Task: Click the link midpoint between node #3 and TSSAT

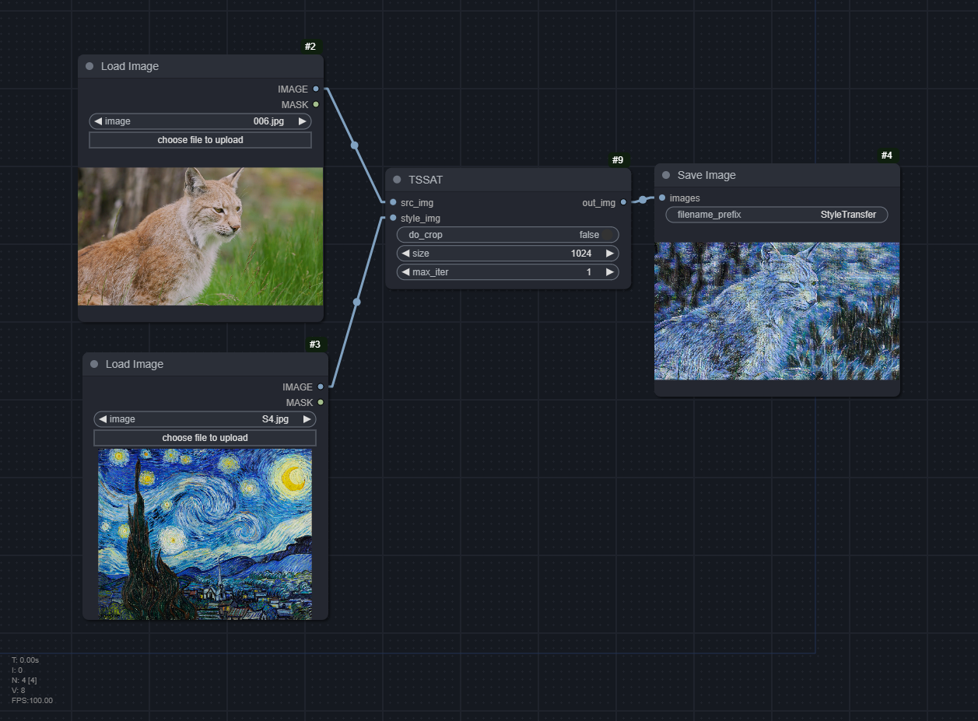Action: pos(357,302)
